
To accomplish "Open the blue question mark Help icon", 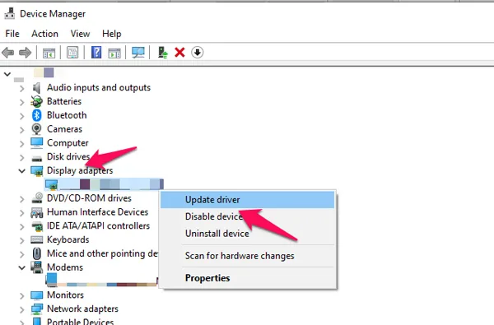I will tap(96, 53).
